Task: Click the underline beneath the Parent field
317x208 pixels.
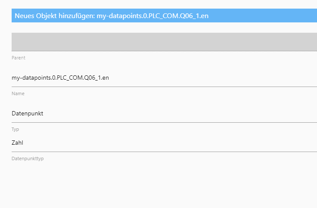Action: point(164,87)
